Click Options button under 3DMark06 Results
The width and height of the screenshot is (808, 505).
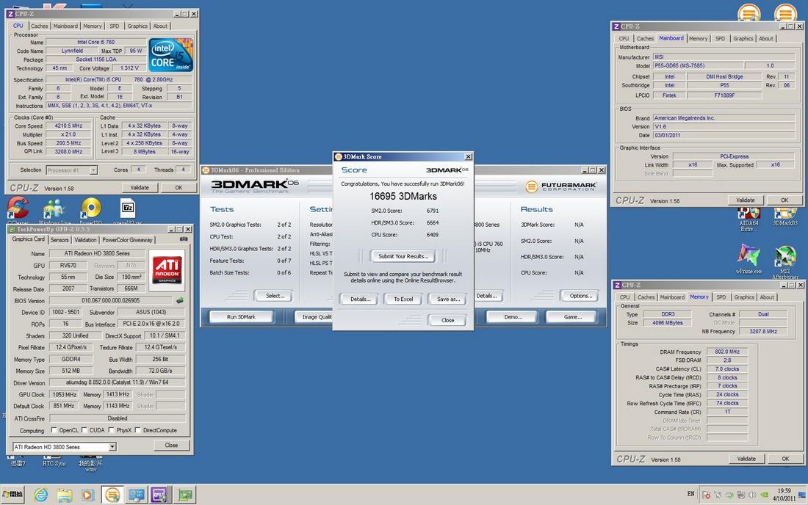coord(580,296)
